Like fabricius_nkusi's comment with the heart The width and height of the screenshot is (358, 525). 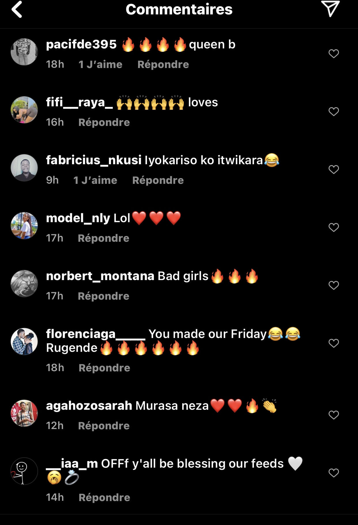(x=334, y=169)
